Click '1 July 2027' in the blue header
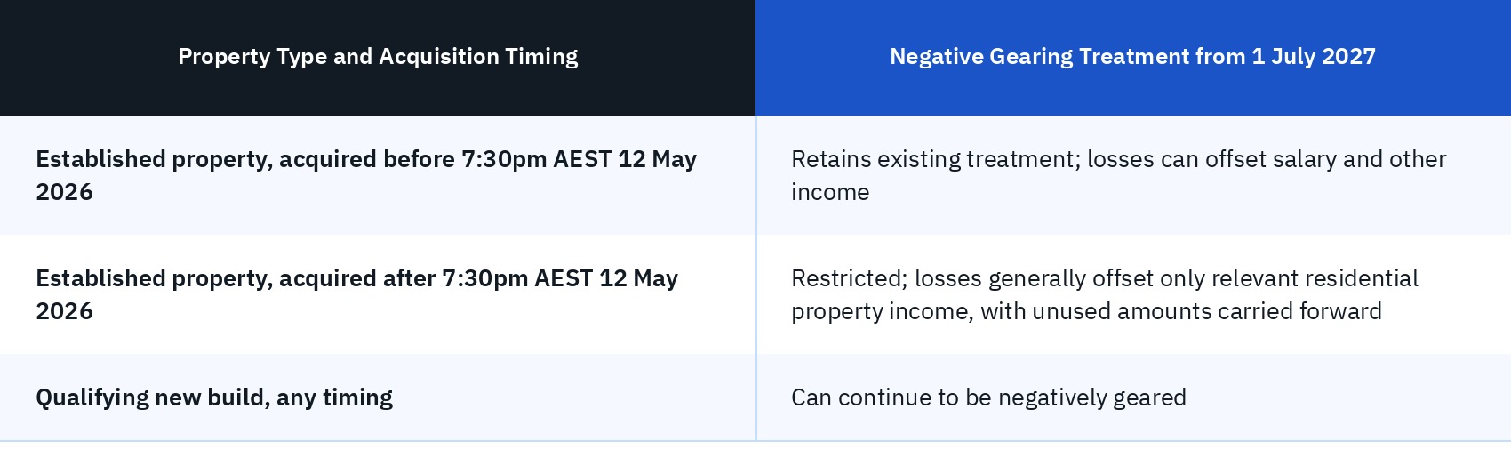The height and width of the screenshot is (449, 1511). coord(1314,57)
